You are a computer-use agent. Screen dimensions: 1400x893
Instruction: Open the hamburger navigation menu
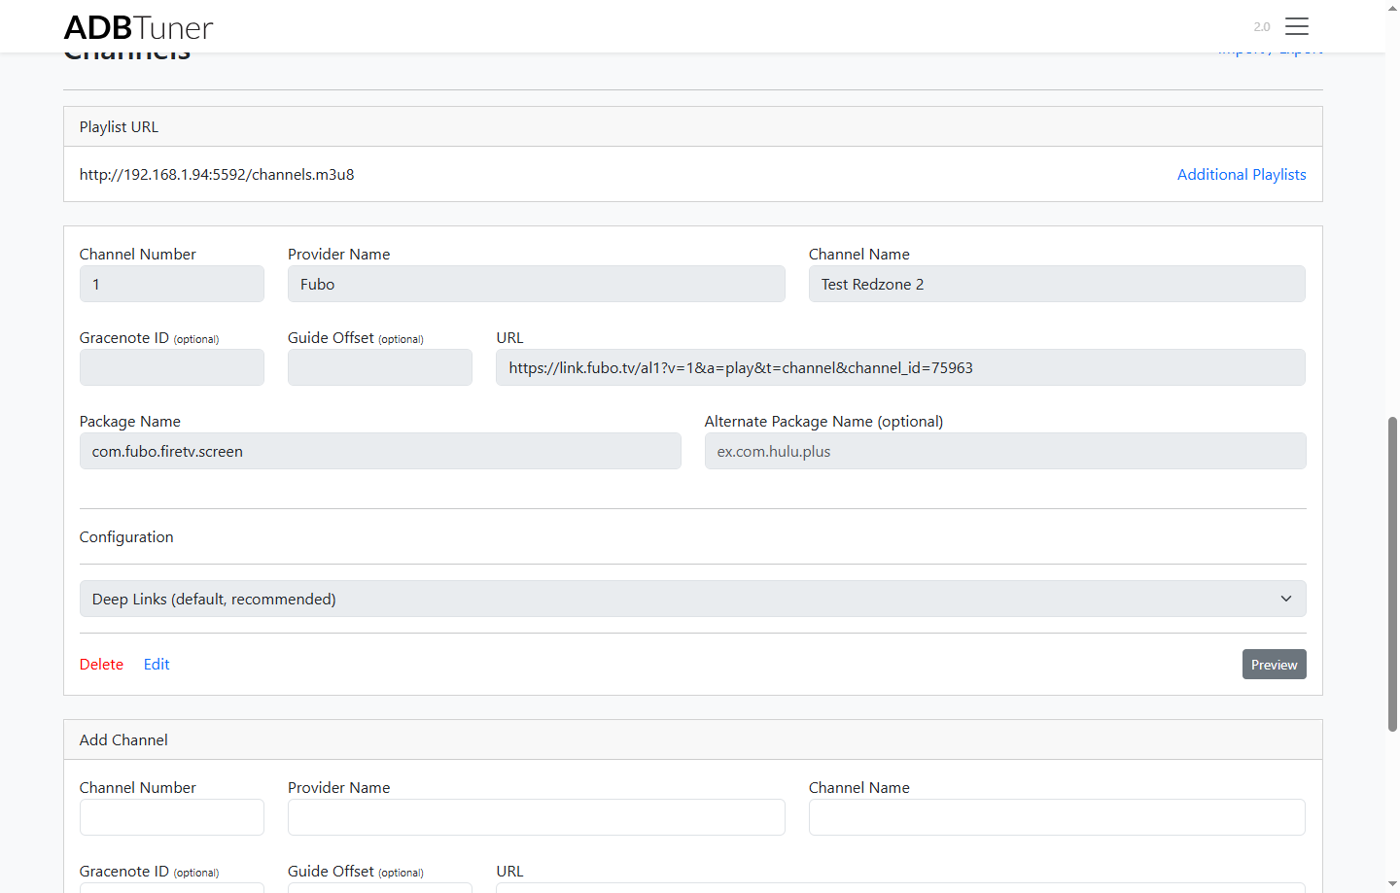coord(1296,26)
